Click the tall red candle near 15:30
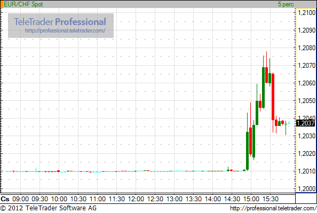Image resolution: width=317 pixels, height=213 pixels. pyautogui.click(x=273, y=97)
